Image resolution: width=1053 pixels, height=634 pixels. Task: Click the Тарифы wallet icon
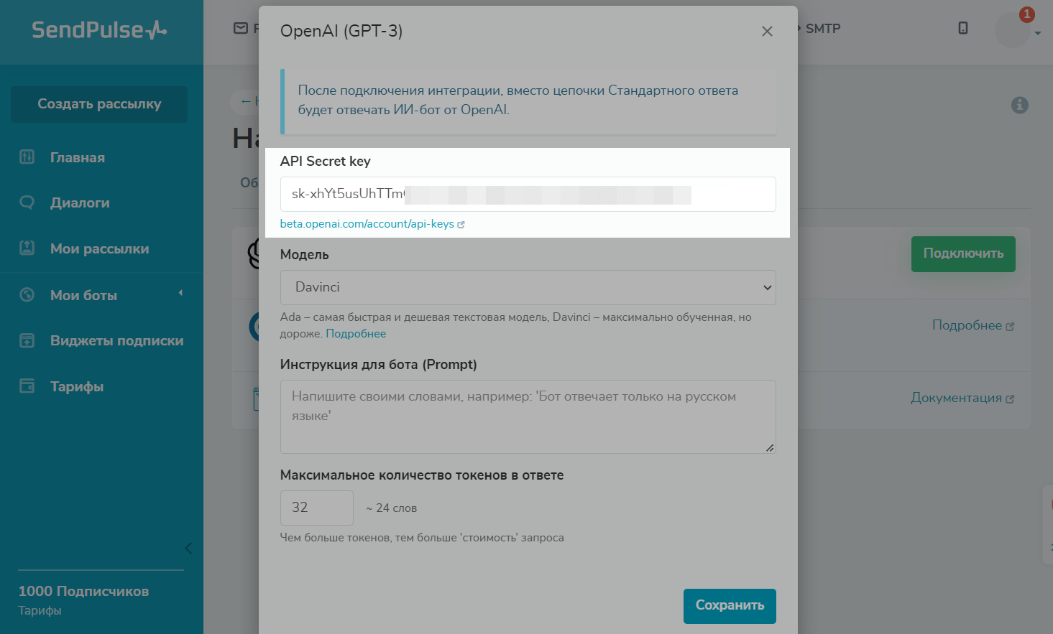pyautogui.click(x=27, y=386)
